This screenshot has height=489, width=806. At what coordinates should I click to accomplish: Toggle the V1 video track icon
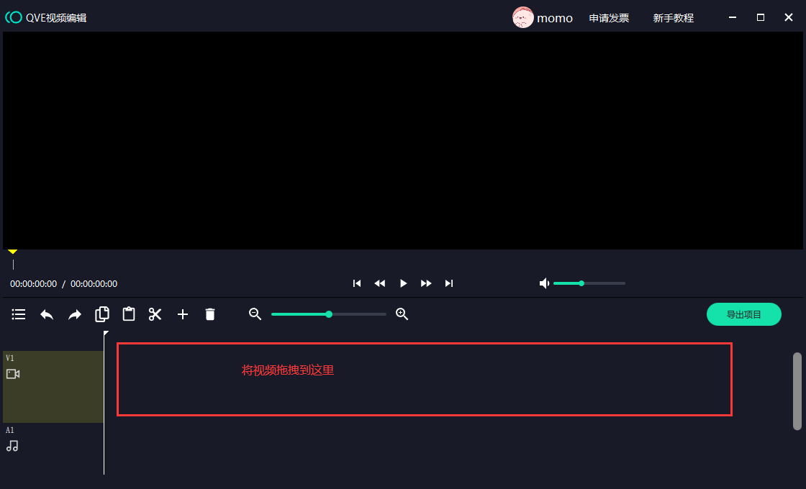pyautogui.click(x=12, y=374)
